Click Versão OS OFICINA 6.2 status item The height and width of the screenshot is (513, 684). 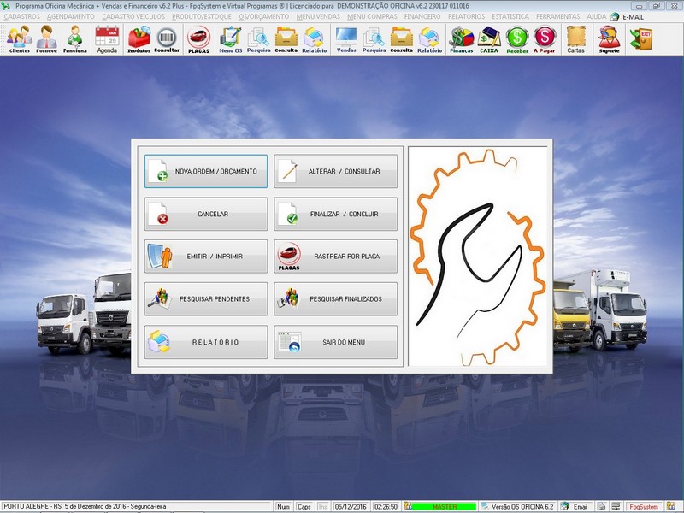click(517, 506)
